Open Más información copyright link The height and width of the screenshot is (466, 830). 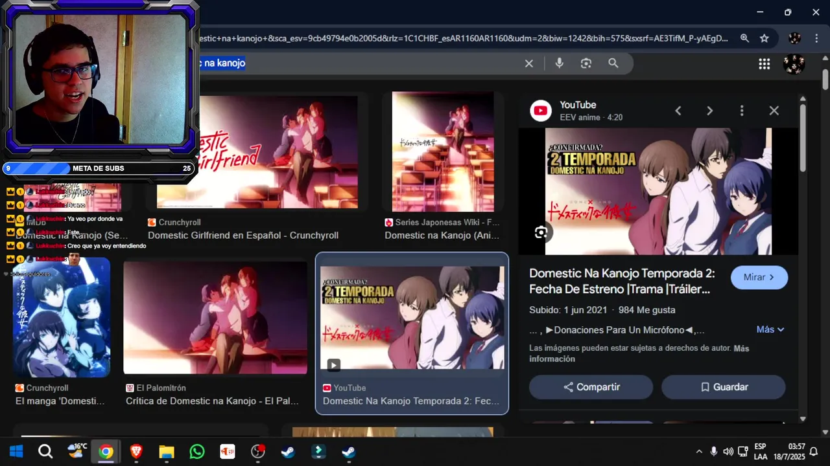[639, 353]
